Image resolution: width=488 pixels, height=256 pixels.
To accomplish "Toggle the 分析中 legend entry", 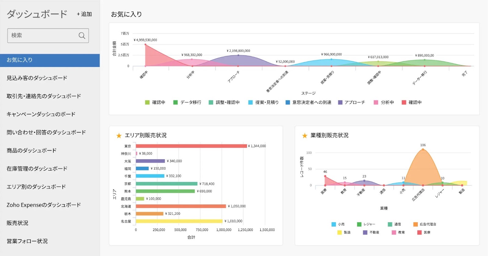I will click(384, 103).
